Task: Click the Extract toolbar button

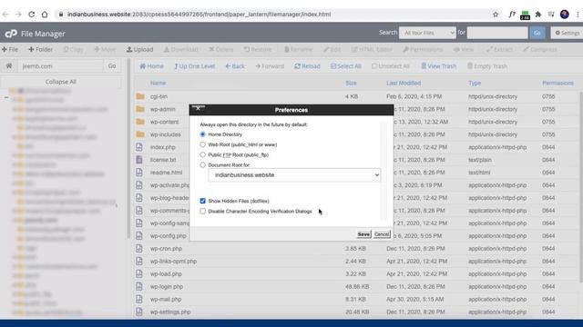Action: coord(499,49)
